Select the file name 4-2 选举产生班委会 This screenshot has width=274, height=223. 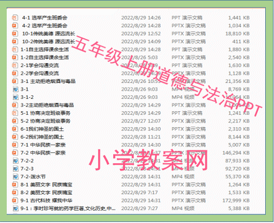click(x=45, y=26)
